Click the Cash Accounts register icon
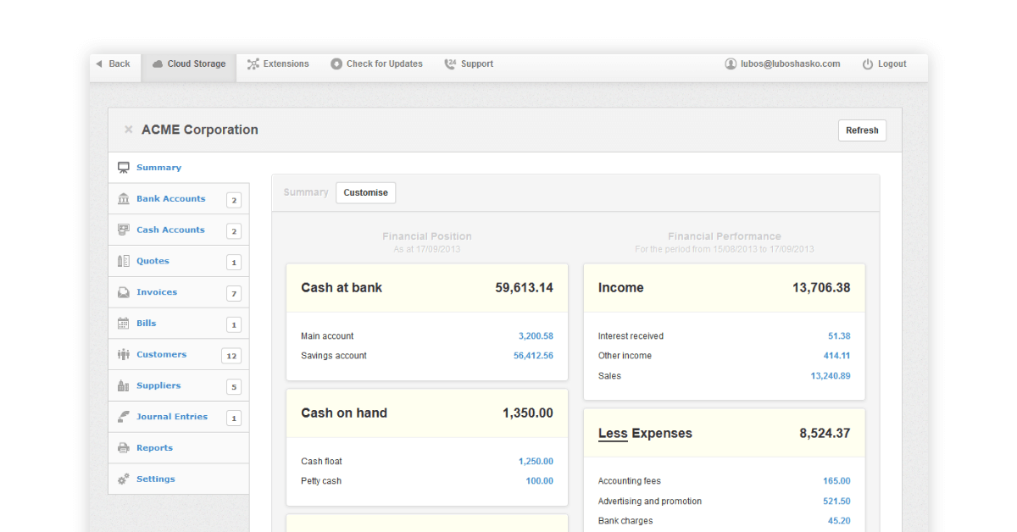The width and height of the screenshot is (1017, 532). [124, 230]
